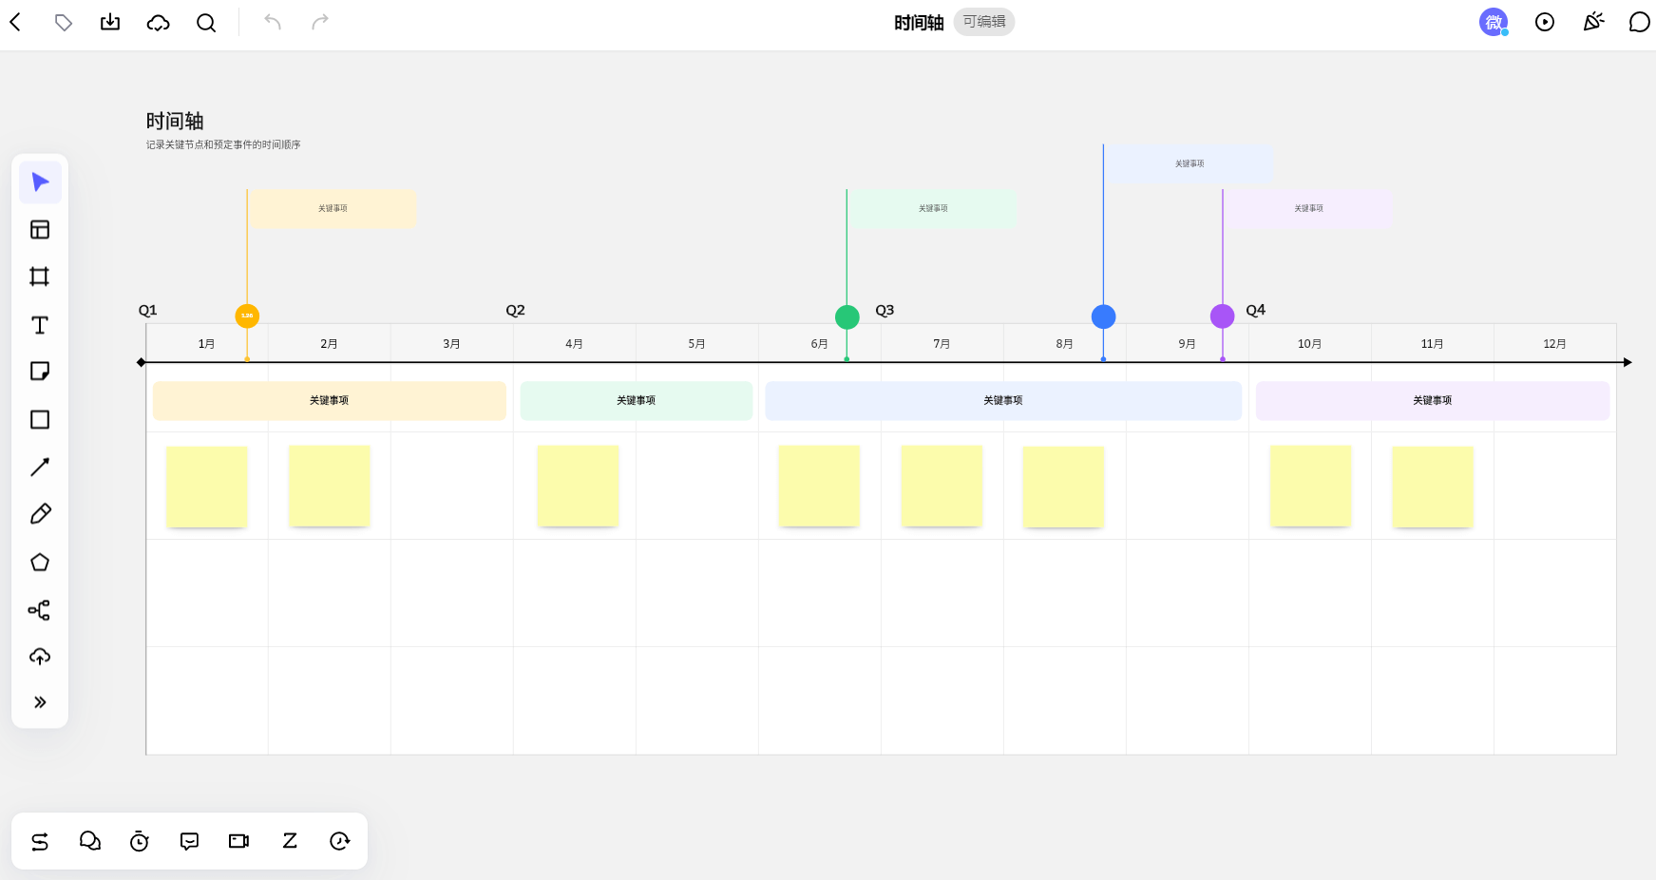
Task: Select the purple timeline marker near 9月
Action: (x=1223, y=316)
